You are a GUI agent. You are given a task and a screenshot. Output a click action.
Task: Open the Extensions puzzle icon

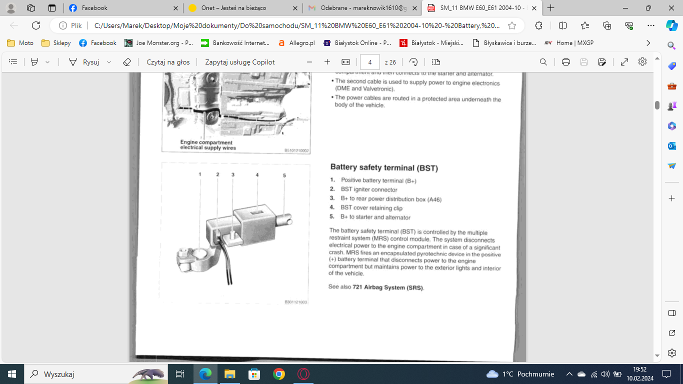(x=538, y=25)
